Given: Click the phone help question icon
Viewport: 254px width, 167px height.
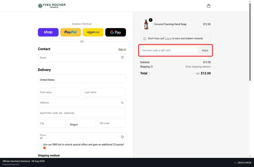Looking at the screenshot, I should (x=122, y=137).
